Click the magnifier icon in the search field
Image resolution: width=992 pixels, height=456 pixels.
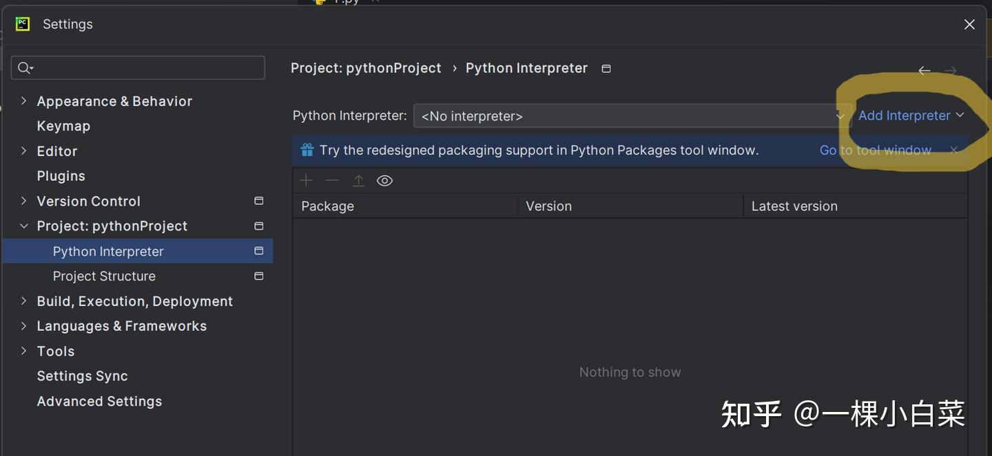[24, 67]
